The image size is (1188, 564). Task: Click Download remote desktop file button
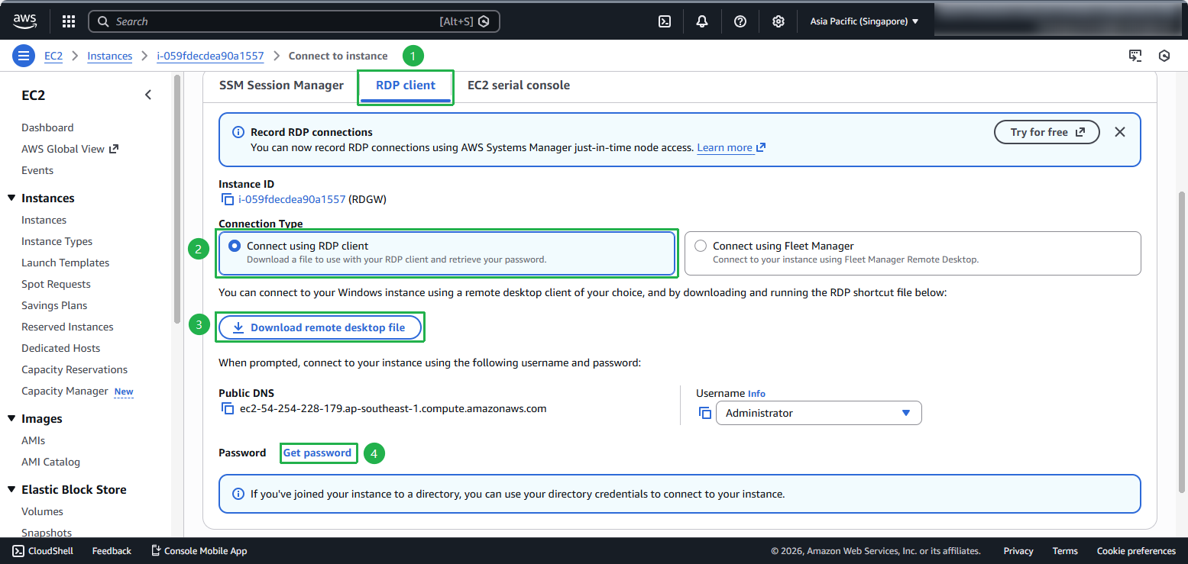[x=320, y=327]
